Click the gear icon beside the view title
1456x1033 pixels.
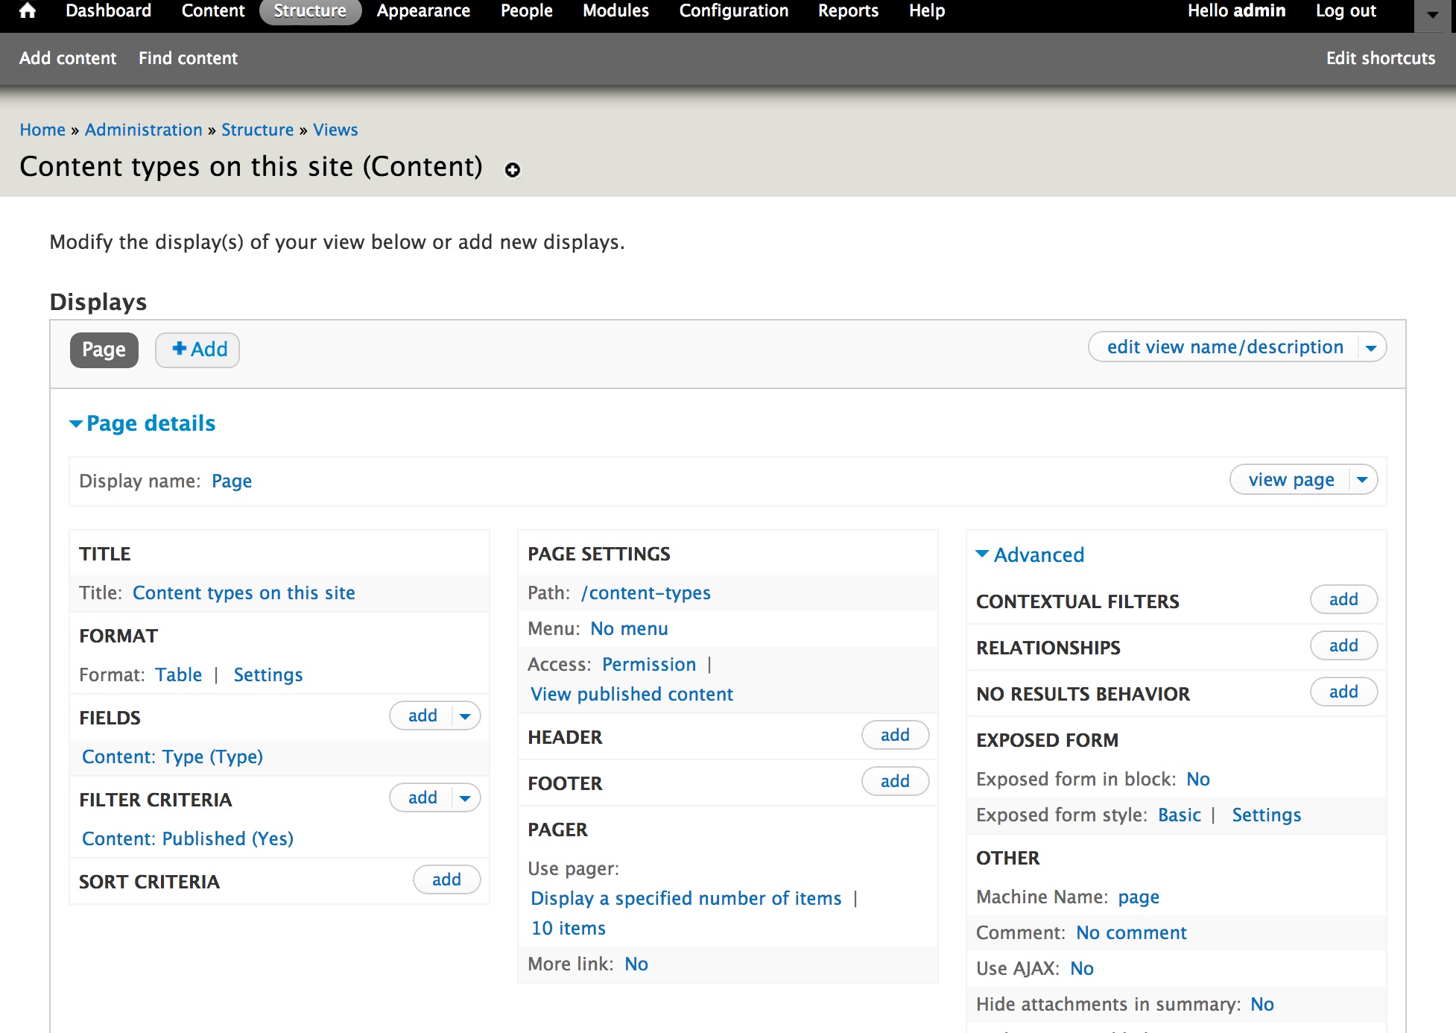511,171
